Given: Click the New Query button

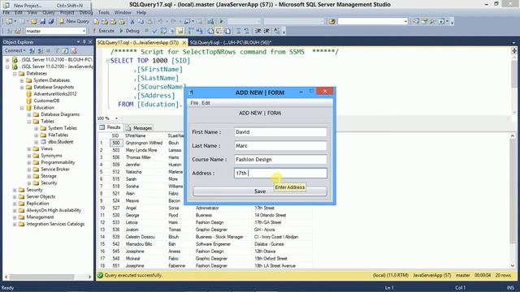Looking at the screenshot, I should click(74, 22).
